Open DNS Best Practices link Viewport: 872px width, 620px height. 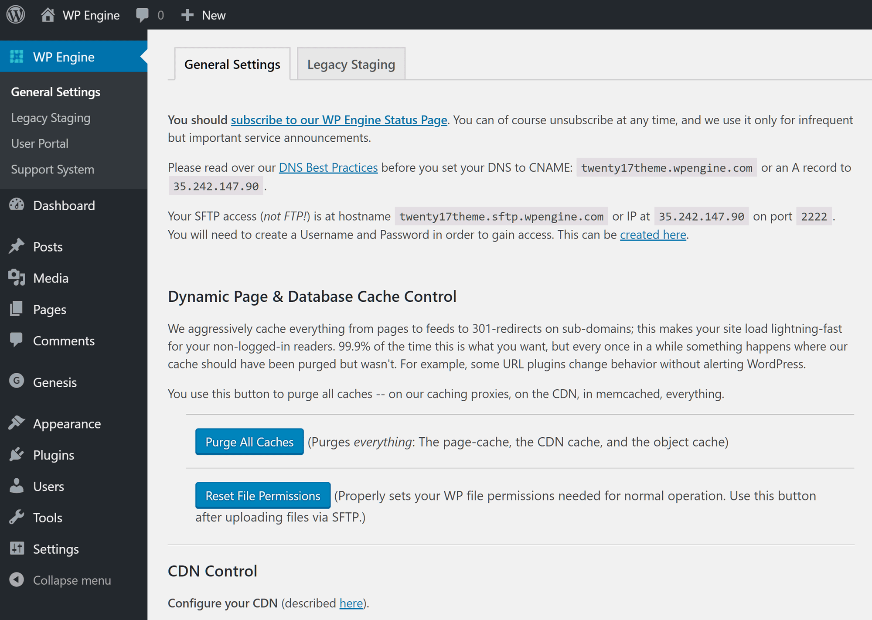(329, 167)
